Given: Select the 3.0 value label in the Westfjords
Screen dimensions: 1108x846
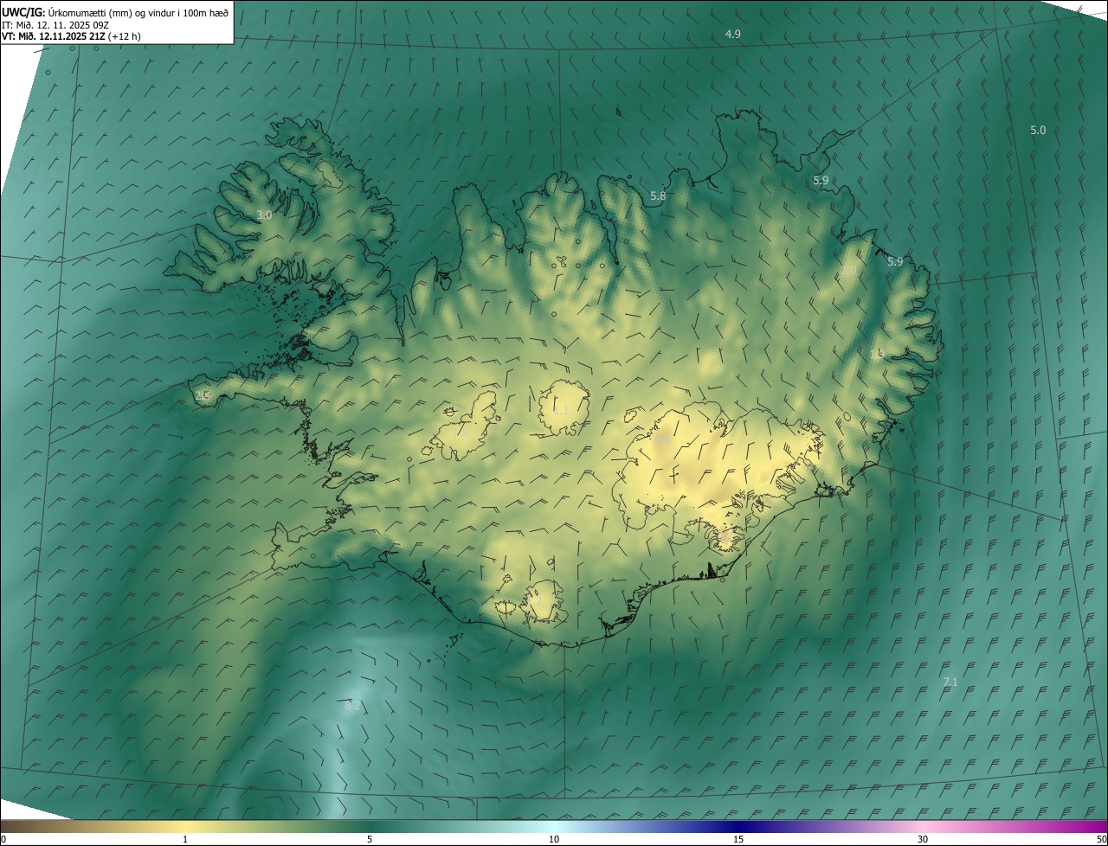Looking at the screenshot, I should click(x=264, y=215).
